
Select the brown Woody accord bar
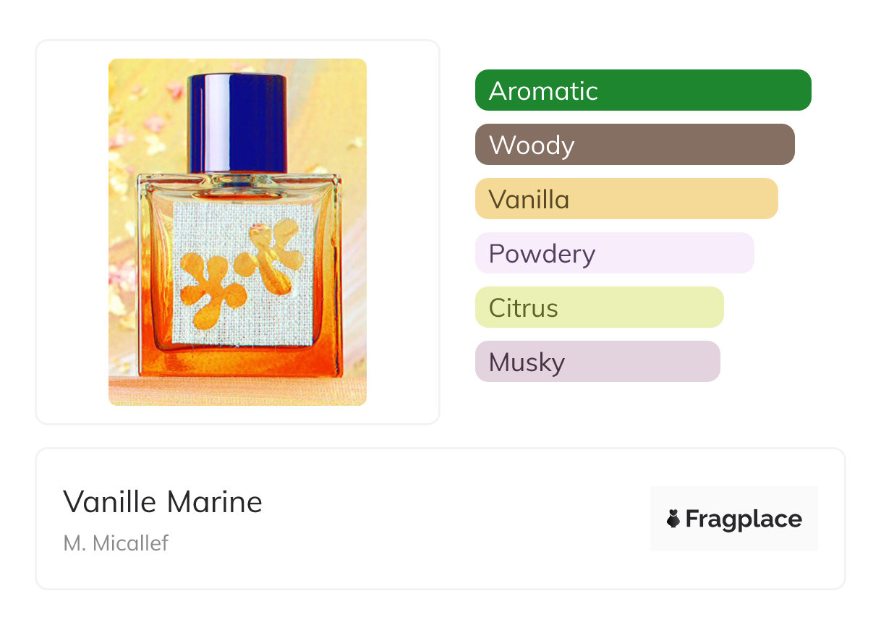coord(635,145)
